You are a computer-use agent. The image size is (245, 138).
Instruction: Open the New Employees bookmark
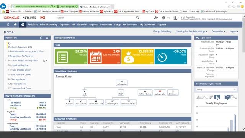(69, 11)
